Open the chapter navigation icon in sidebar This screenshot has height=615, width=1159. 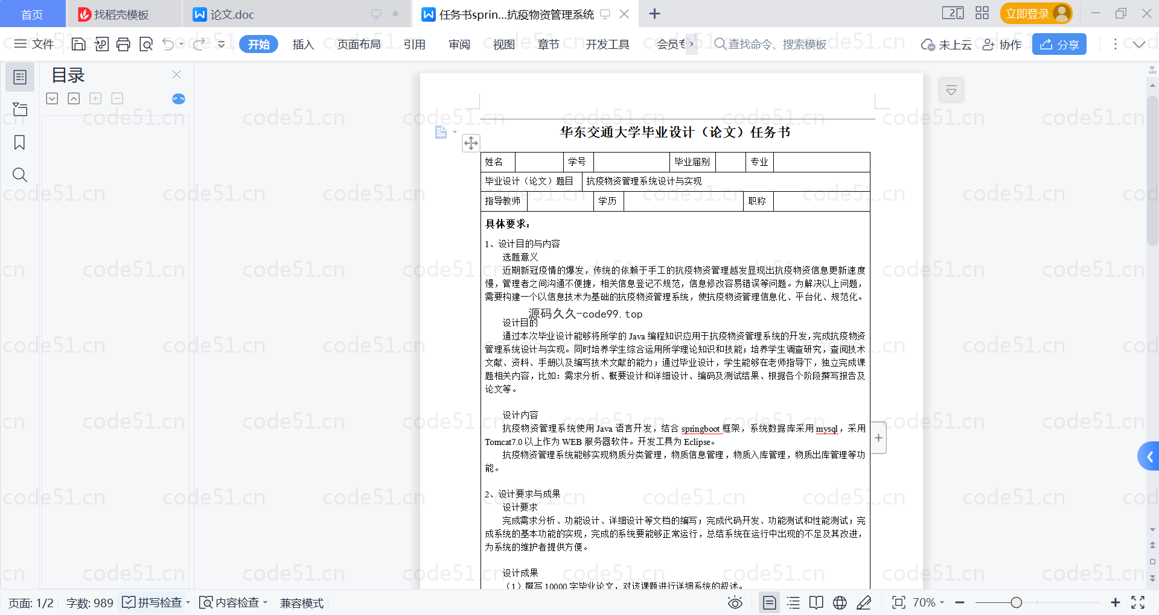(20, 109)
